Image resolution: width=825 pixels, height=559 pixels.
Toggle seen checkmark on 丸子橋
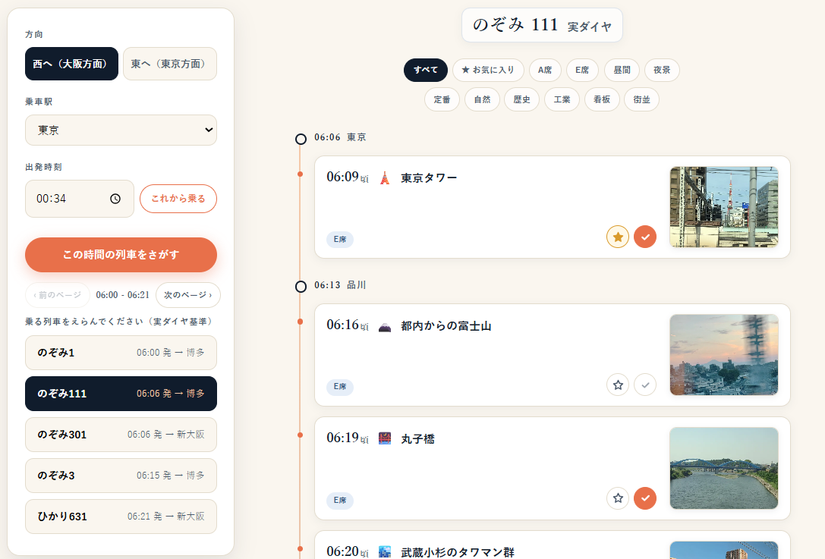[645, 498]
